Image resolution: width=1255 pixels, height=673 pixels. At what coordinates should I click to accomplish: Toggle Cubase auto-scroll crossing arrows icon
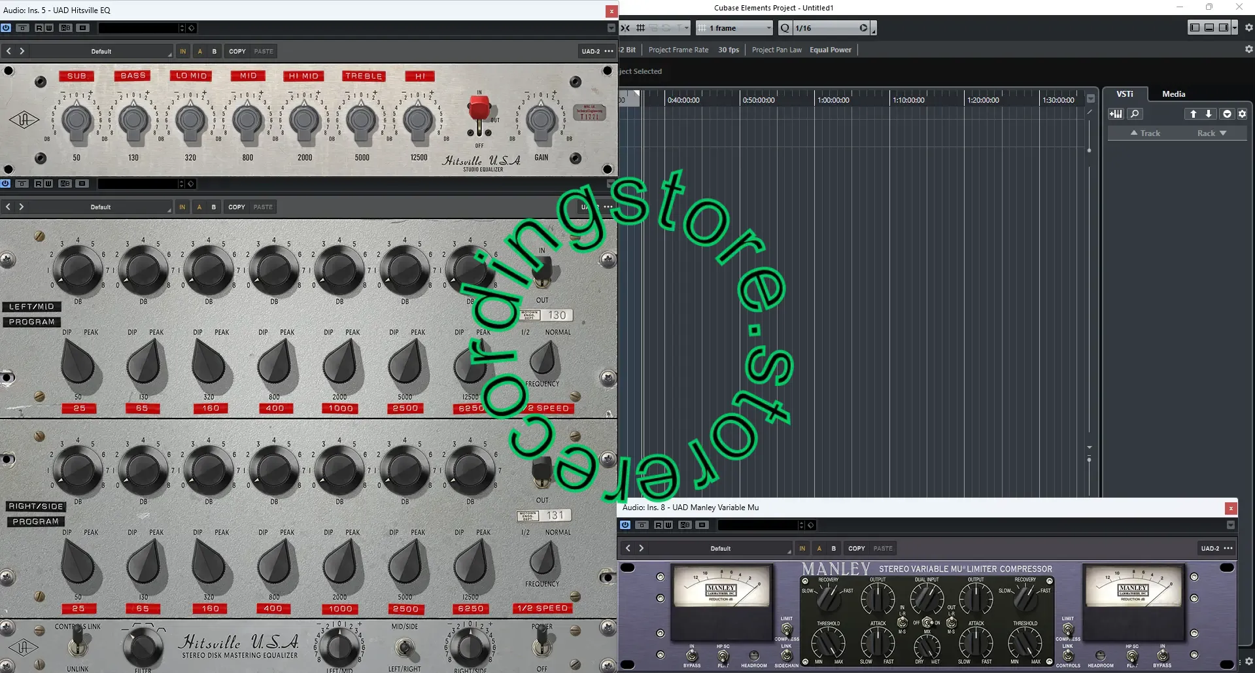tap(625, 28)
